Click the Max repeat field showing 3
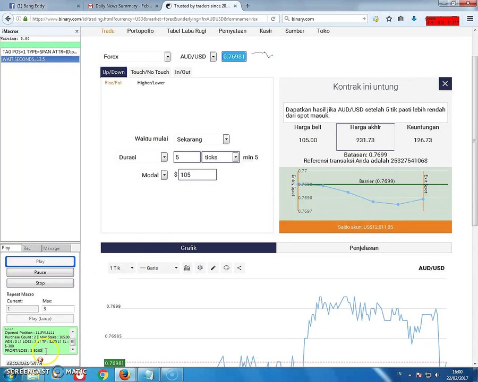The height and width of the screenshot is (382, 478). pyautogui.click(x=58, y=309)
